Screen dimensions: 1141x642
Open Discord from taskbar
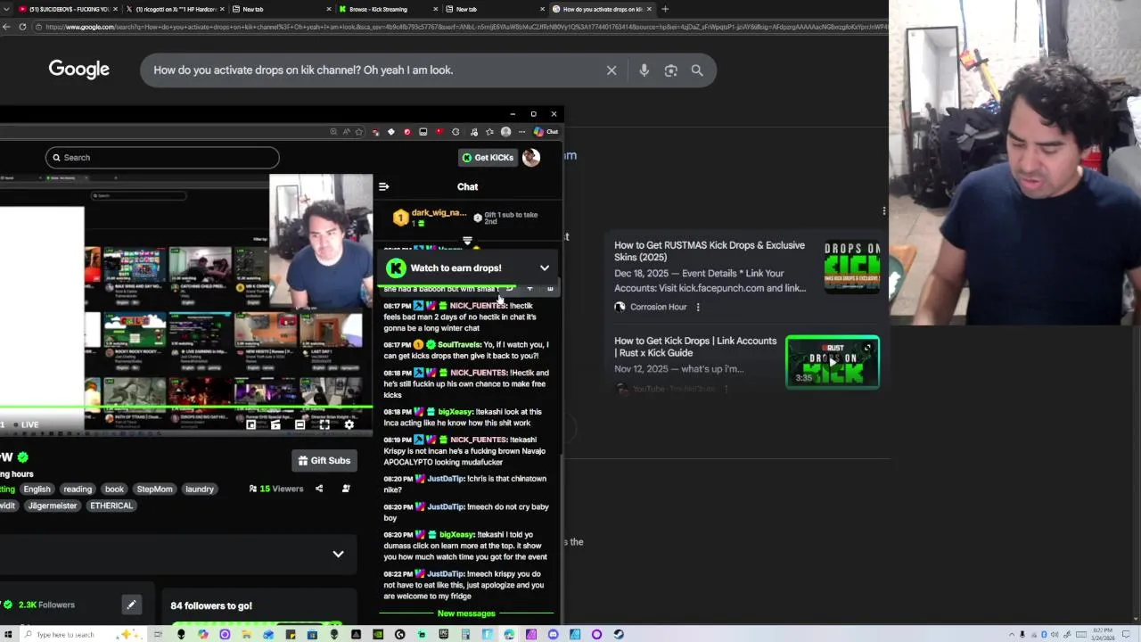coord(553,635)
